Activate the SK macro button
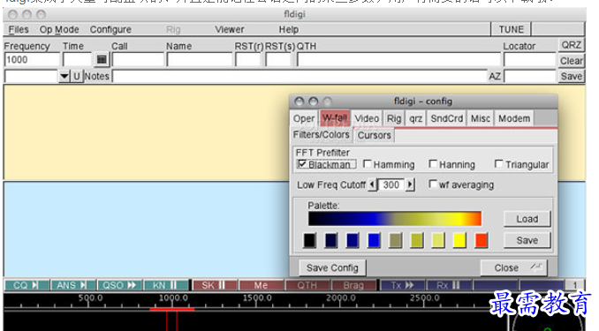 pos(215,285)
